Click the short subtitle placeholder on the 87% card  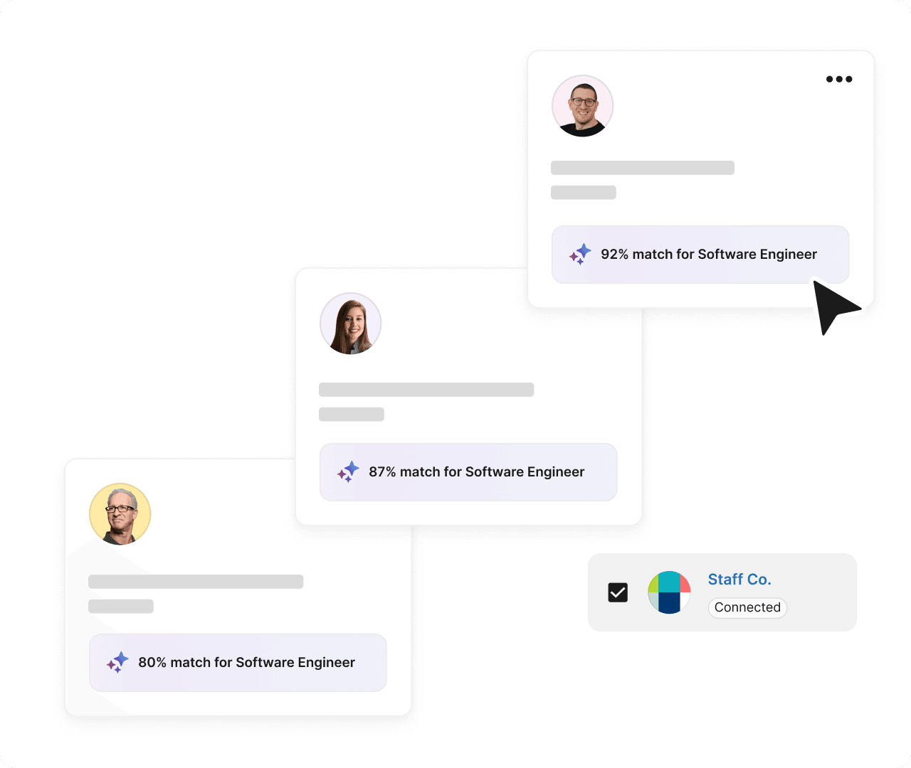(x=351, y=415)
